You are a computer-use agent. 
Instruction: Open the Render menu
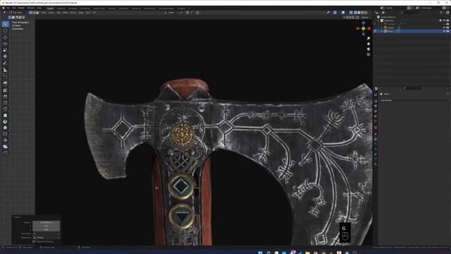click(x=22, y=8)
